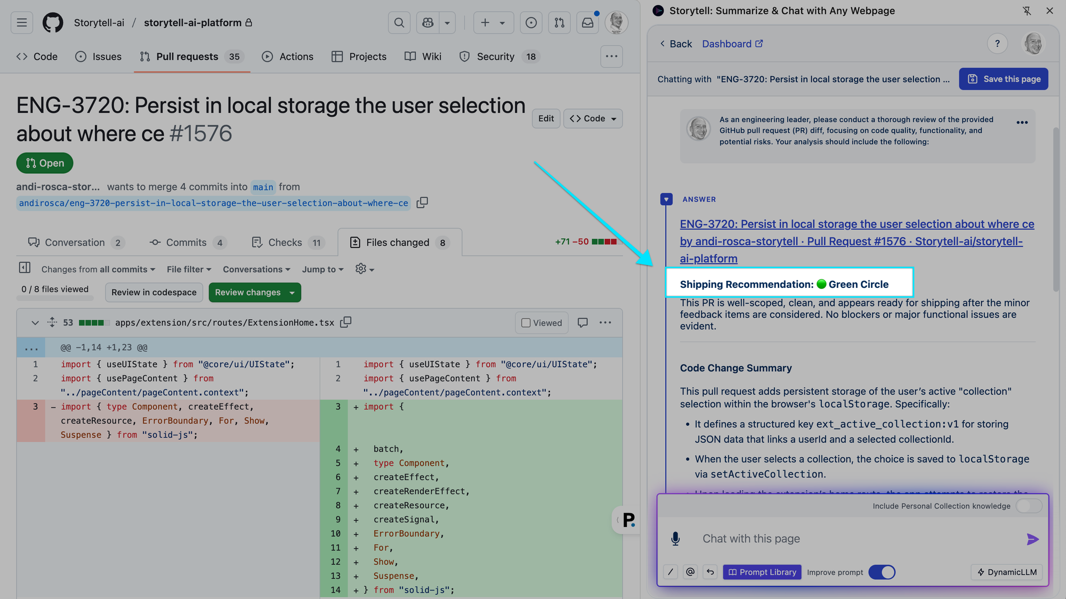Click the Copilot icon in the header
The width and height of the screenshot is (1066, 599).
(427, 22)
